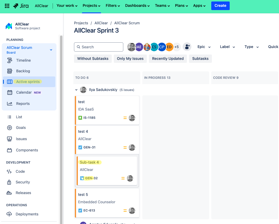
Task: Open the Projects menu in the top navigation
Action: click(91, 5)
